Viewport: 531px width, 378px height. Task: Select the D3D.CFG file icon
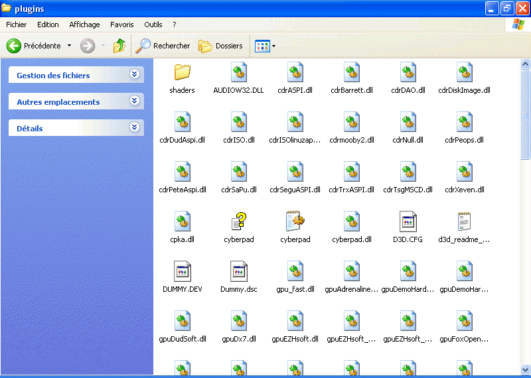[x=408, y=221]
